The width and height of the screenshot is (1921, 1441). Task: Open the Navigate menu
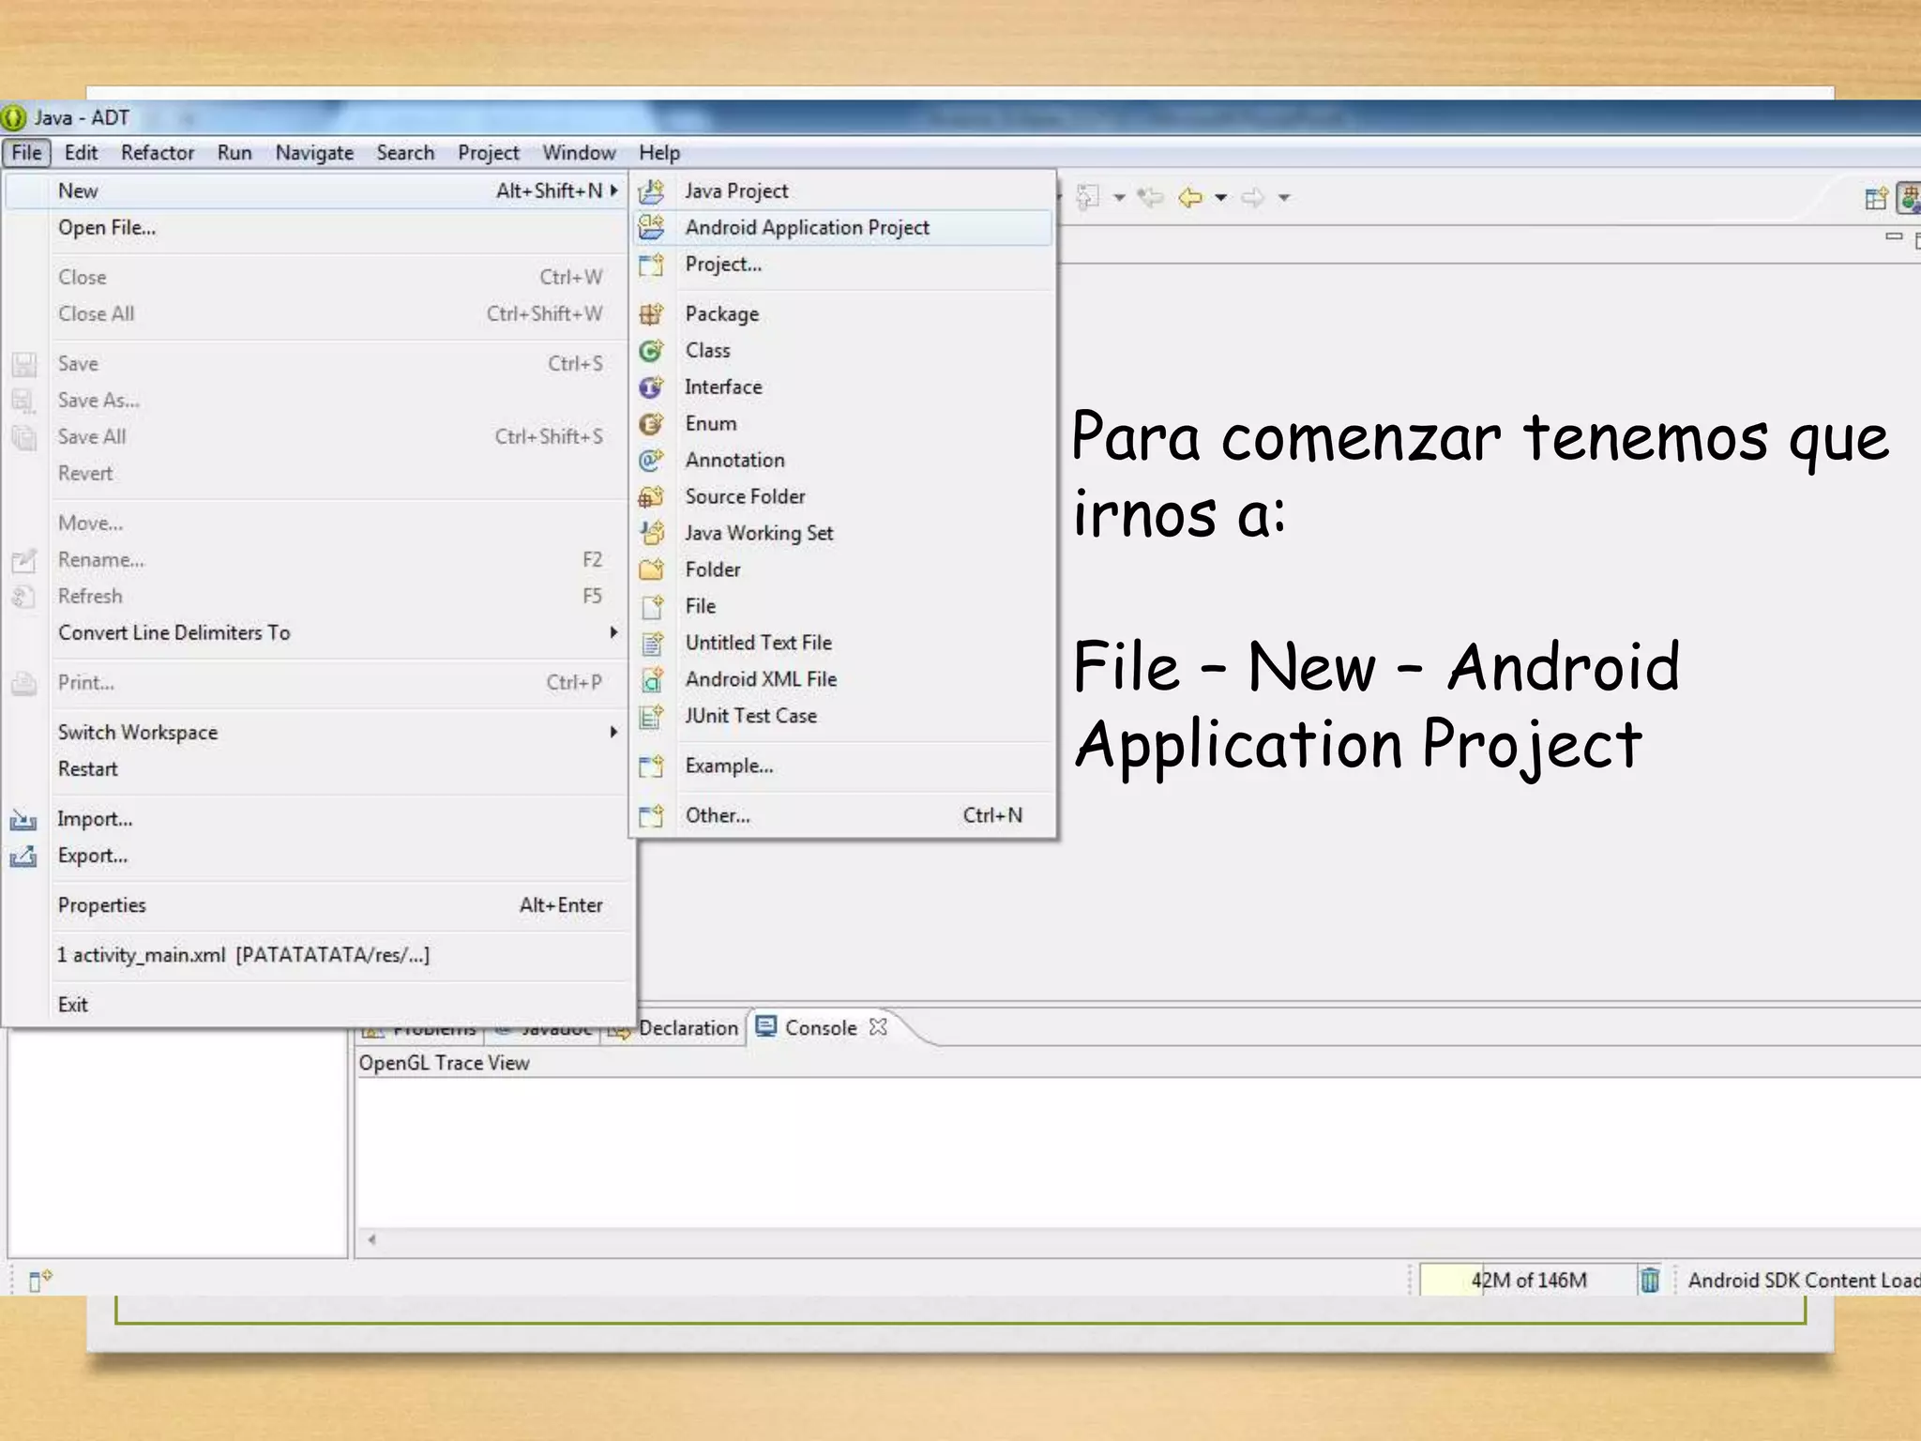(314, 153)
